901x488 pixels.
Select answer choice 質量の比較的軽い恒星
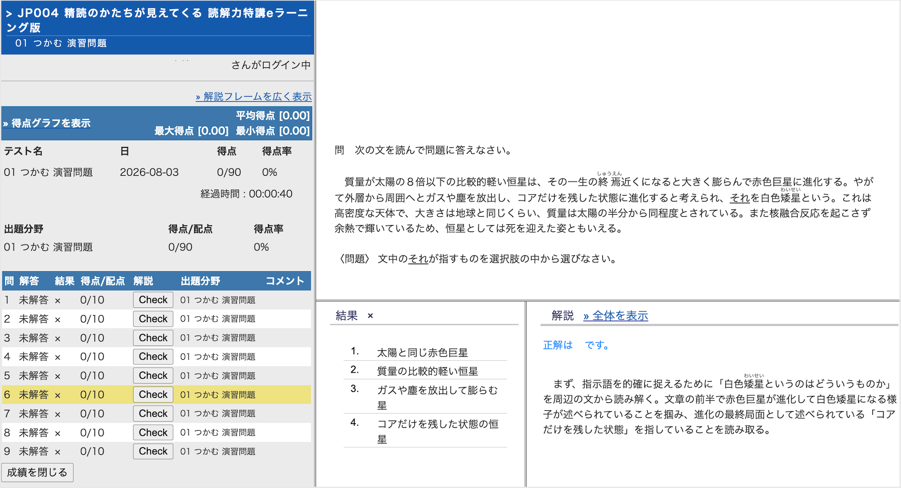[427, 371]
